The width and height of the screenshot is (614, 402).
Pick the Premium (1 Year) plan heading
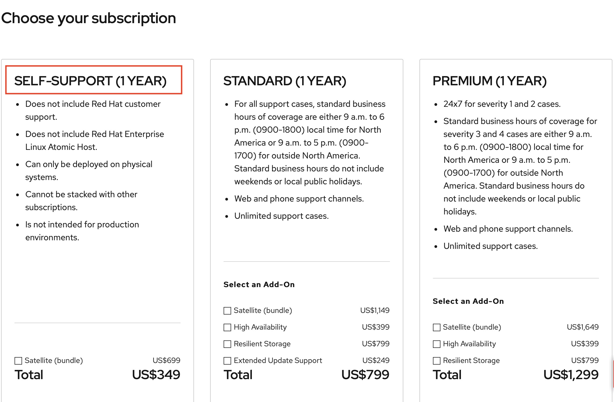point(489,80)
